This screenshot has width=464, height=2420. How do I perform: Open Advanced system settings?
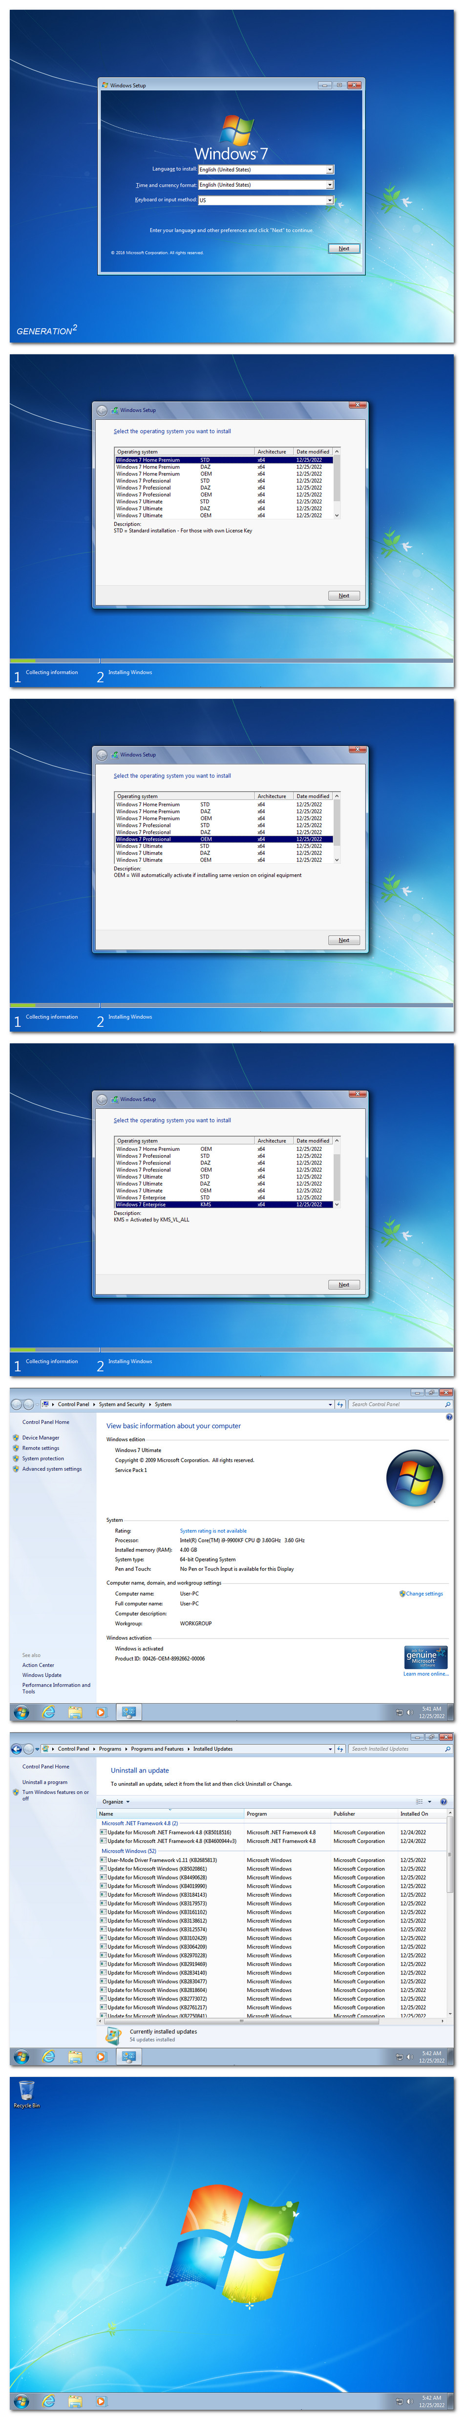pos(52,1469)
